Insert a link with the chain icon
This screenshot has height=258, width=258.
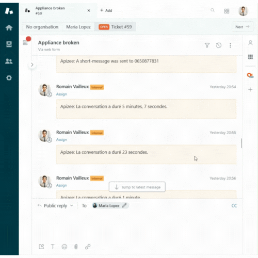tap(88, 247)
